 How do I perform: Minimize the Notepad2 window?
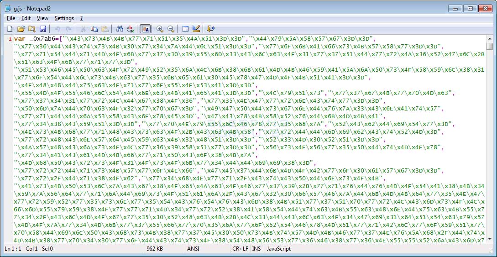point(455,9)
